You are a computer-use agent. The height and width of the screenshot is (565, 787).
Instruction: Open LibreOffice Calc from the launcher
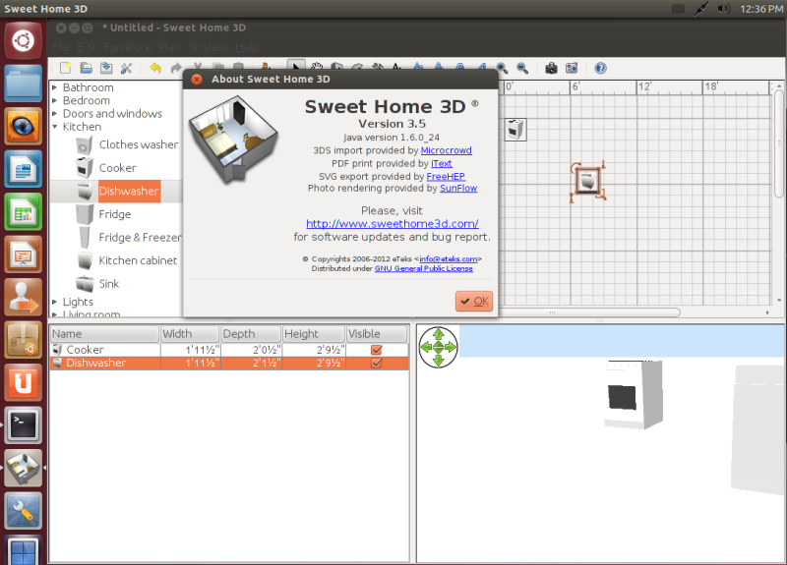point(23,211)
